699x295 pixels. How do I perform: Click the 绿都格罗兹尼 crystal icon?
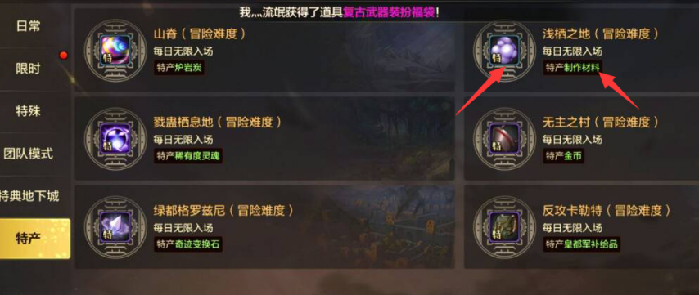[x=115, y=226]
